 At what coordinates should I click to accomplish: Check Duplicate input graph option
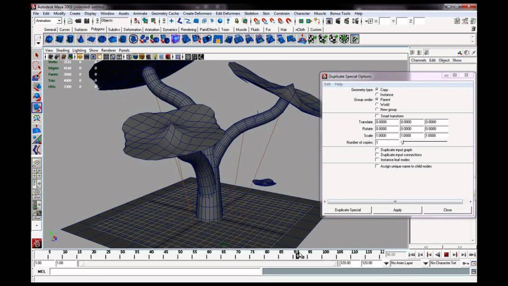tap(377, 150)
